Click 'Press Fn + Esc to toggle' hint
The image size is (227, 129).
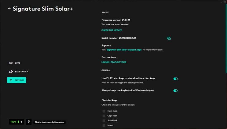click(123, 83)
